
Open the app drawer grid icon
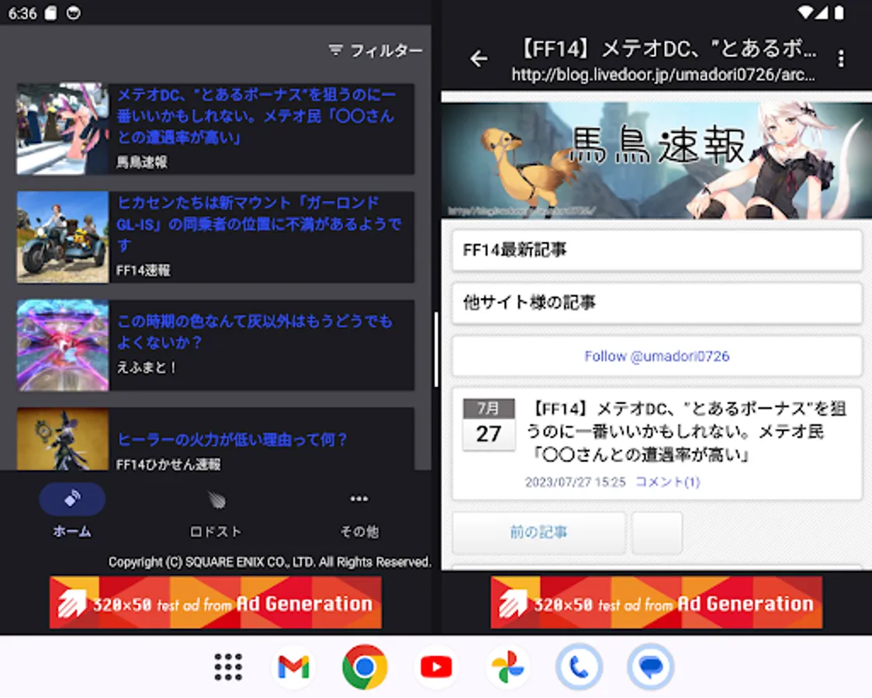(229, 666)
